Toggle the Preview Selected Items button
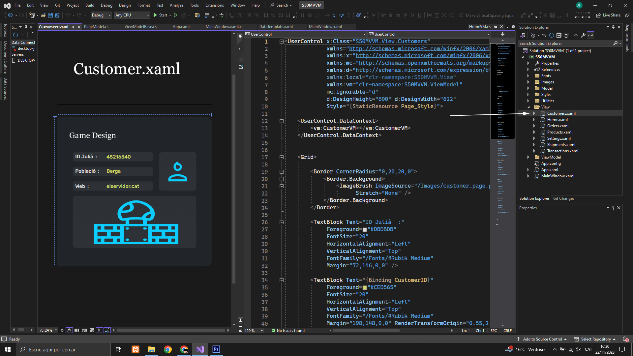 pos(590,35)
